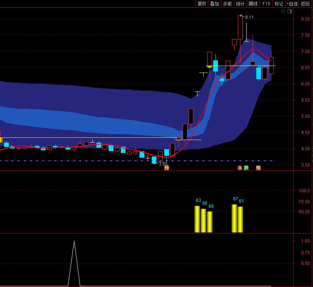Select the yellow bar labeled 56
Viewport: 313px width, 287px height.
tap(203, 221)
